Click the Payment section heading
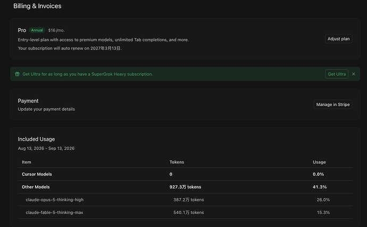The width and height of the screenshot is (367, 227). 28,101
